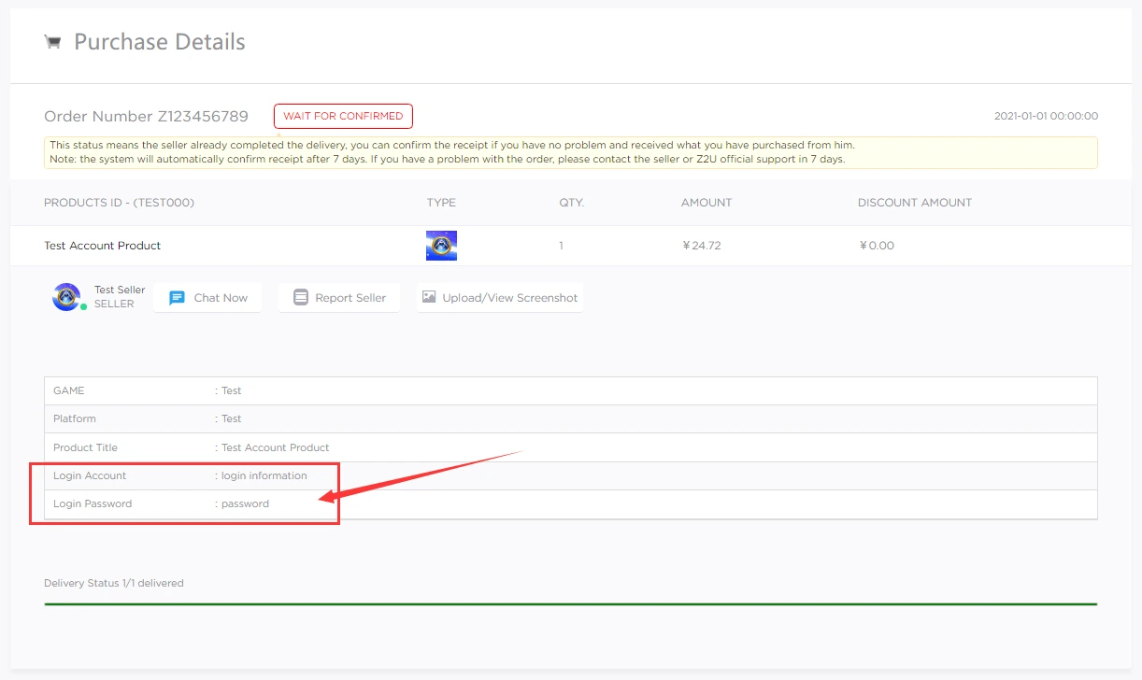The height and width of the screenshot is (680, 1142).
Task: Click the report document icon on Report Seller
Action: pyautogui.click(x=301, y=296)
